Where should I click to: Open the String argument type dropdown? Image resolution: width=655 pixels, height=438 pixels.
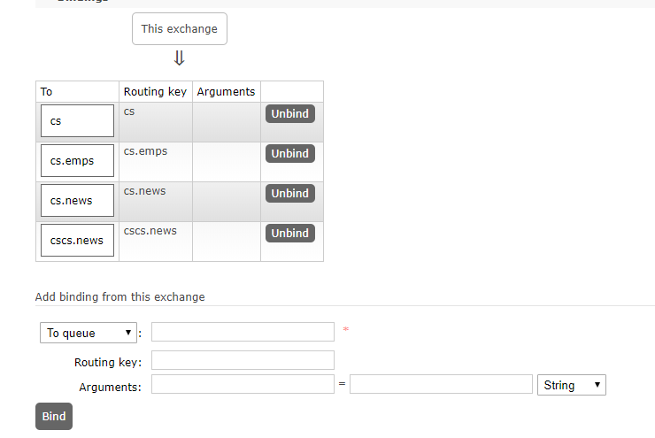(x=571, y=385)
